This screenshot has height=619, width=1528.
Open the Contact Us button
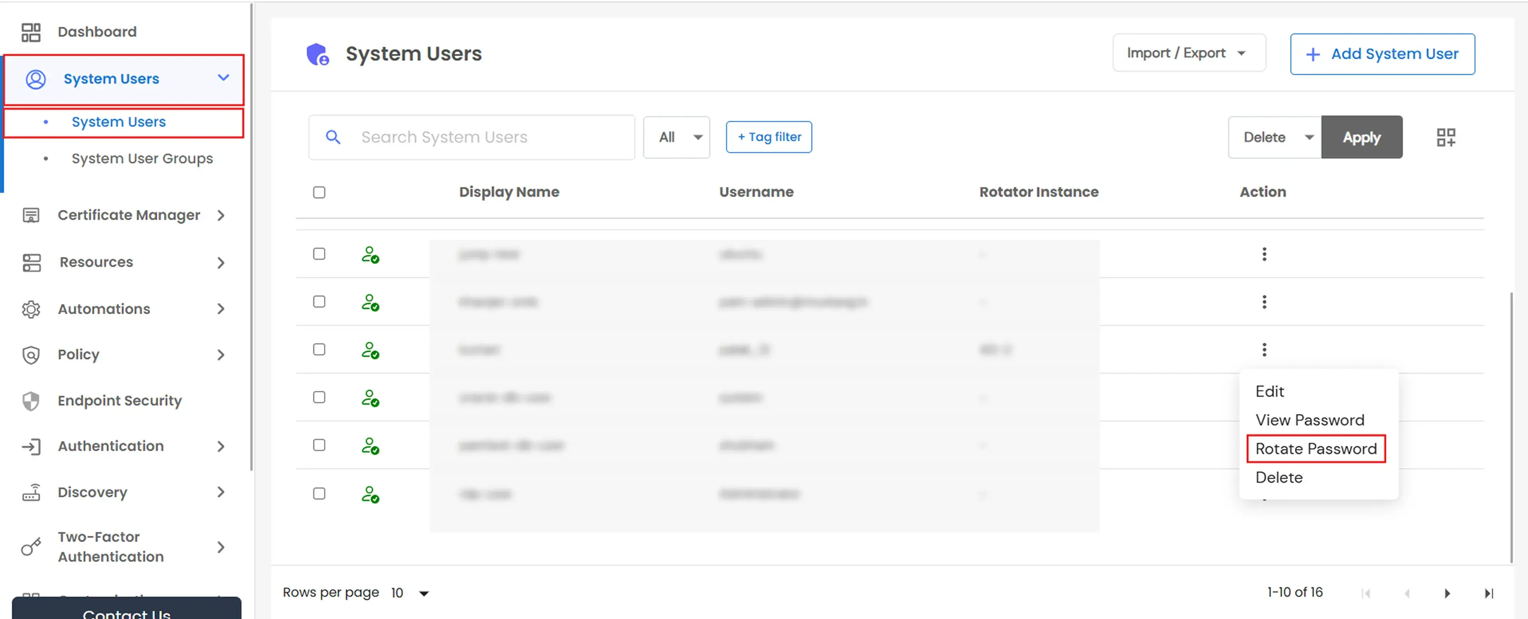point(126,609)
